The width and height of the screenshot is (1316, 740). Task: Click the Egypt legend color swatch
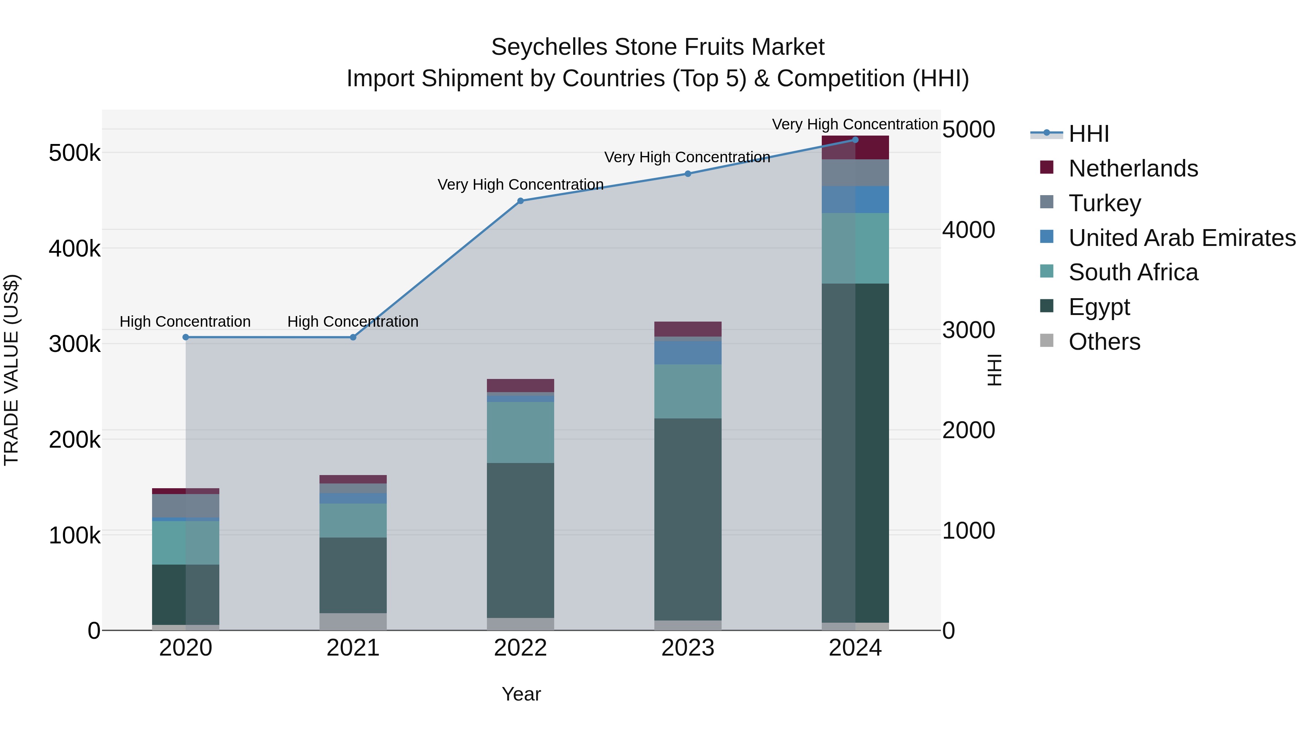click(x=1046, y=306)
